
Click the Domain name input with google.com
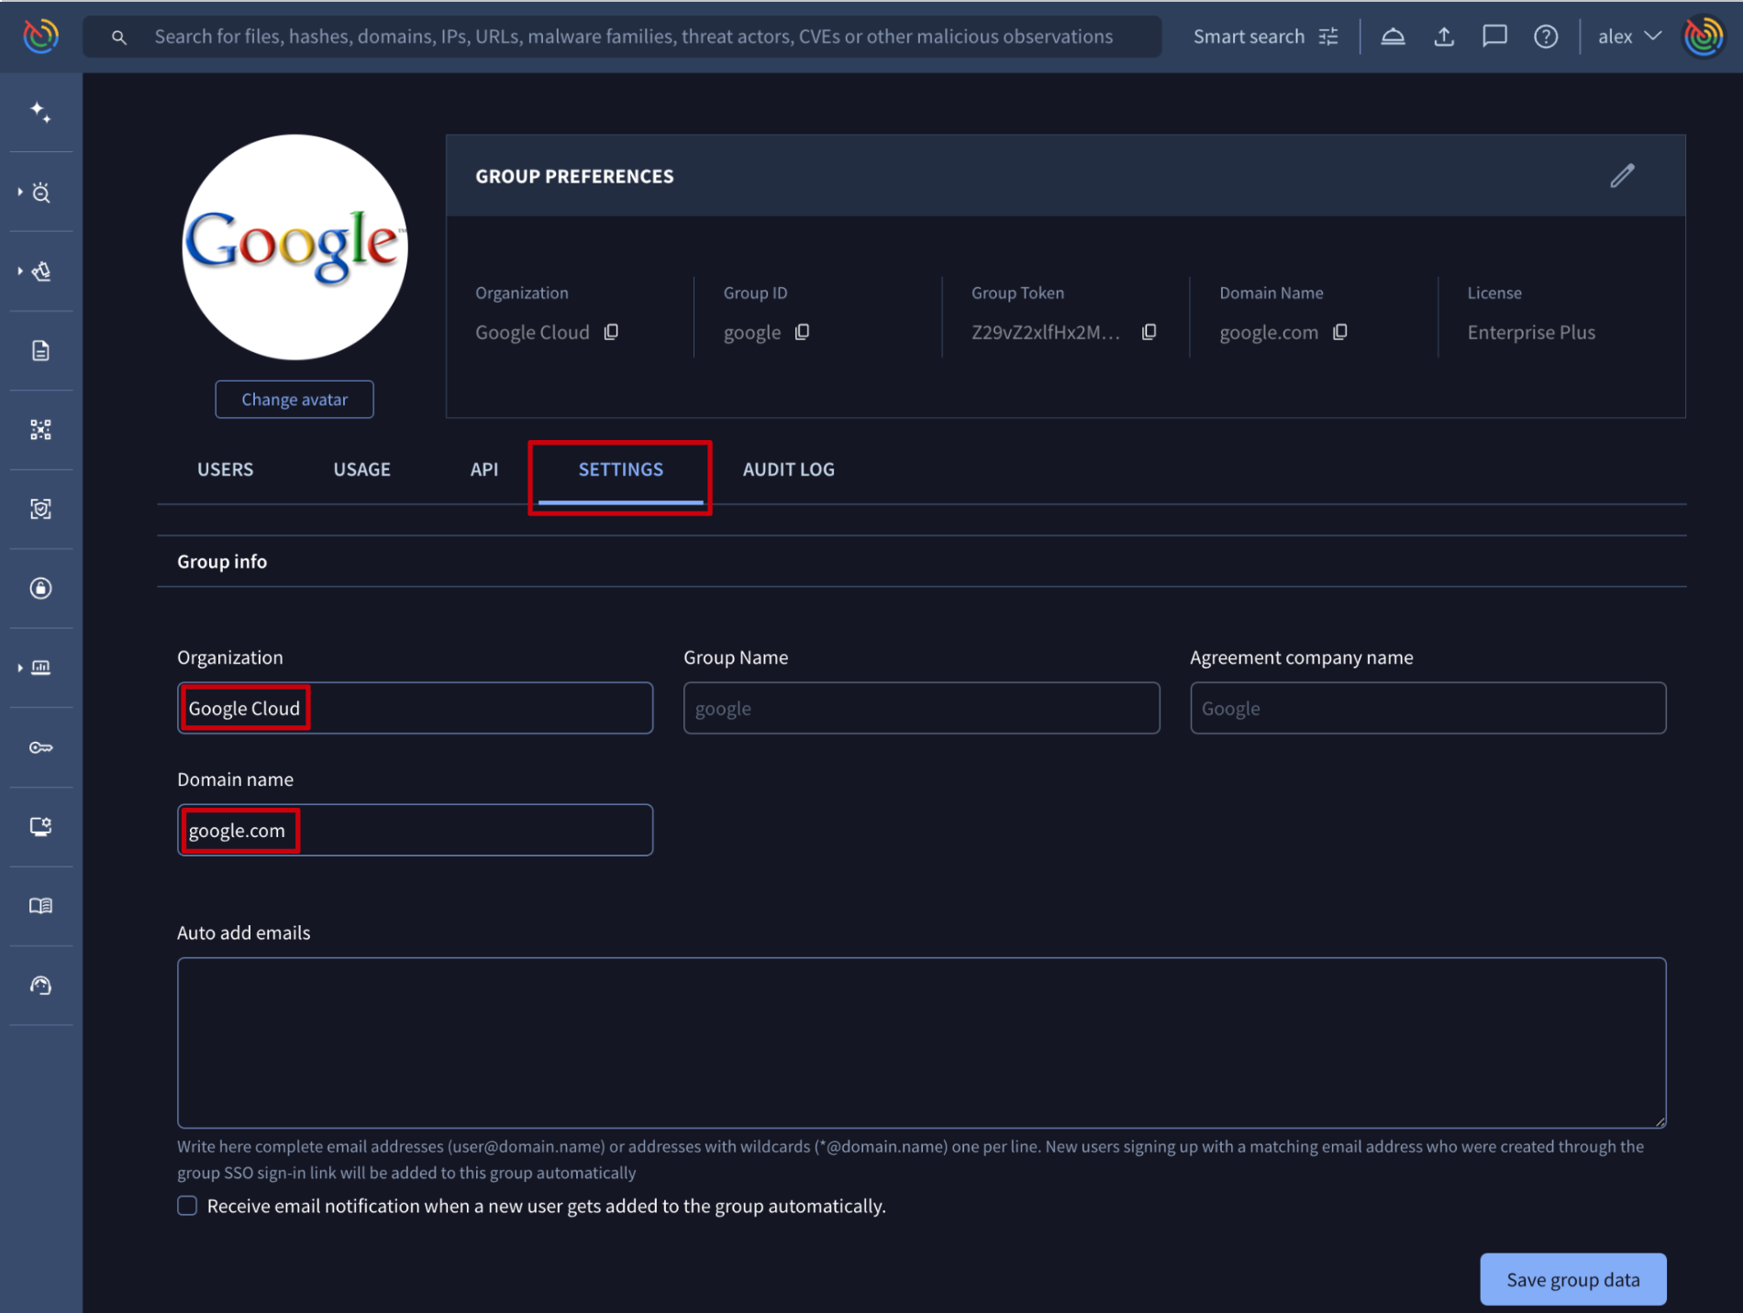[415, 830]
